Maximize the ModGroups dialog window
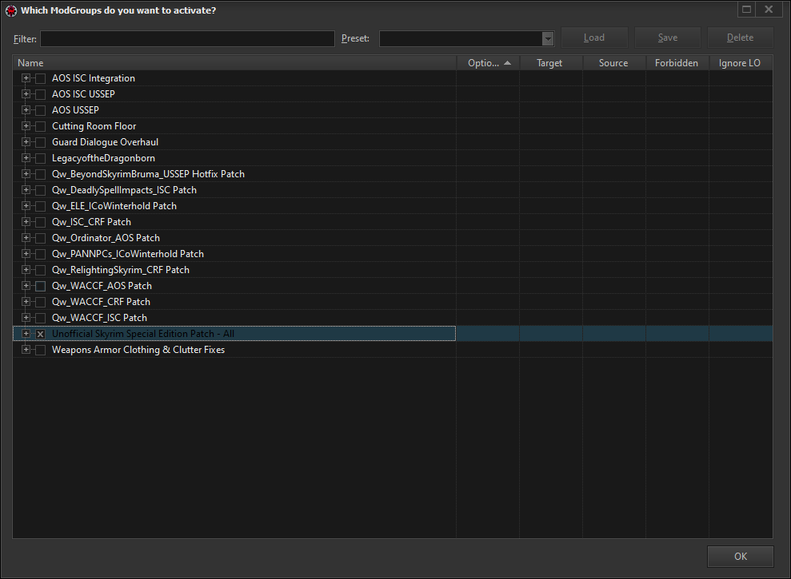Screen dimensions: 791x579 coord(746,9)
